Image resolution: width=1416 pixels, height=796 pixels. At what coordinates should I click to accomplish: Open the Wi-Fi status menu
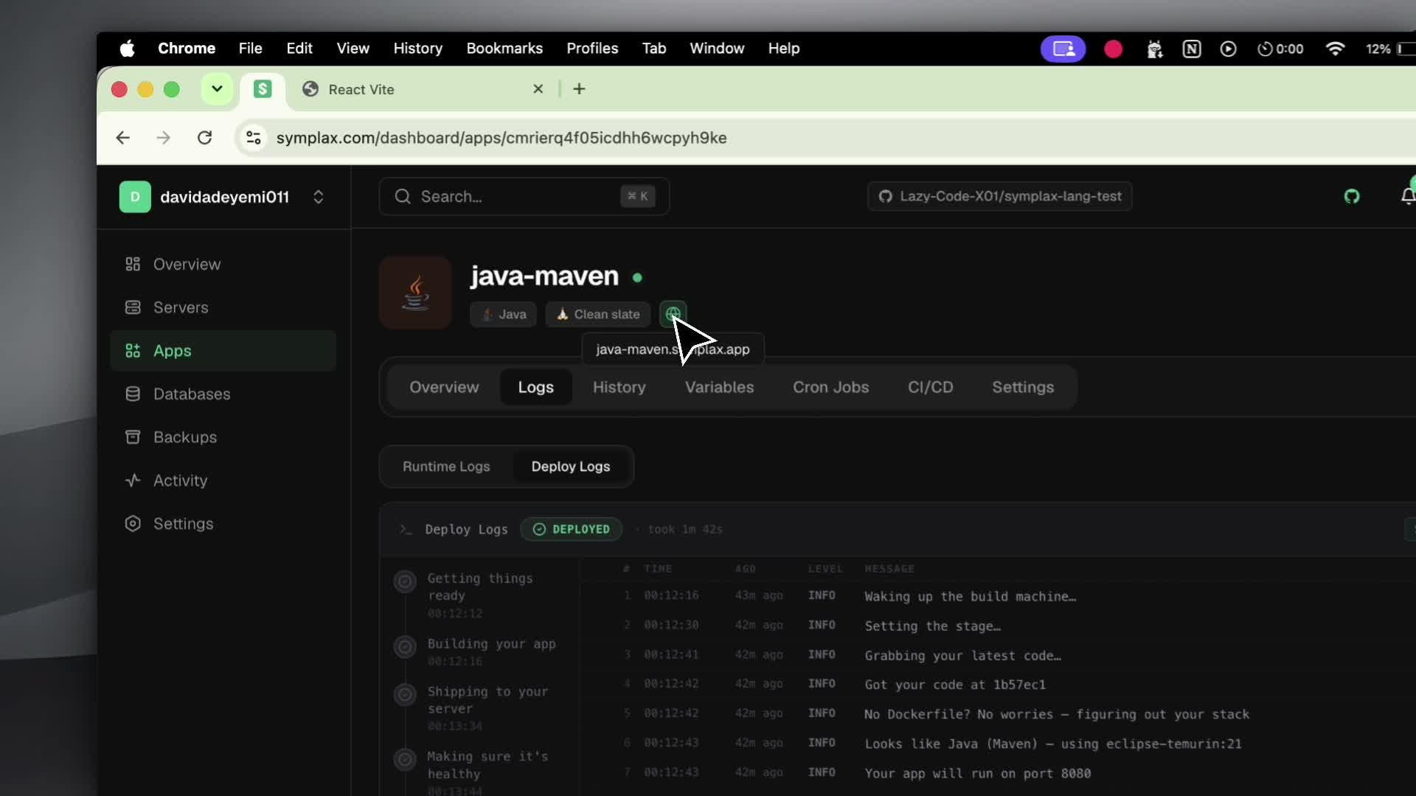click(1335, 49)
